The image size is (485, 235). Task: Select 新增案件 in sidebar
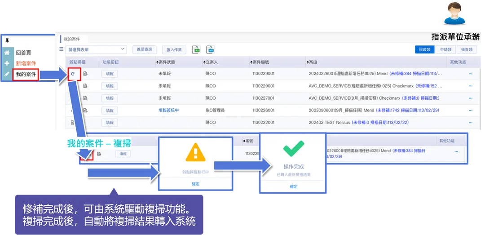[26, 63]
